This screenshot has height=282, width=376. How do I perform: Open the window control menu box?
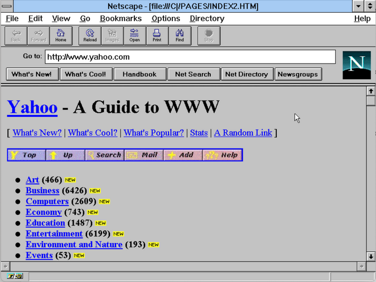click(7, 6)
